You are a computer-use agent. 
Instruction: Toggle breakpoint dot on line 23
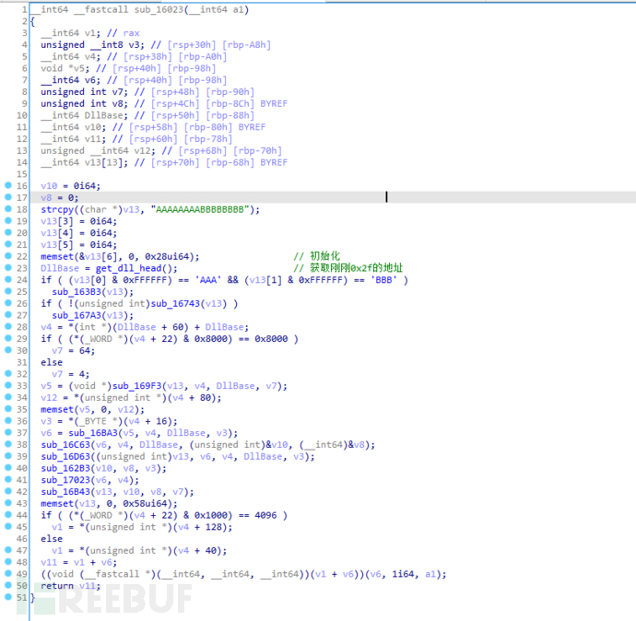[8, 267]
